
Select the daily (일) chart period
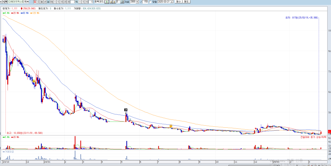[35, 2]
